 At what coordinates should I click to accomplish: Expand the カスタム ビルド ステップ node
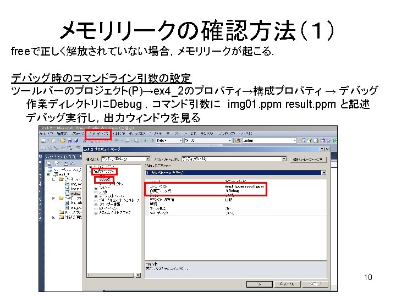coord(96,213)
